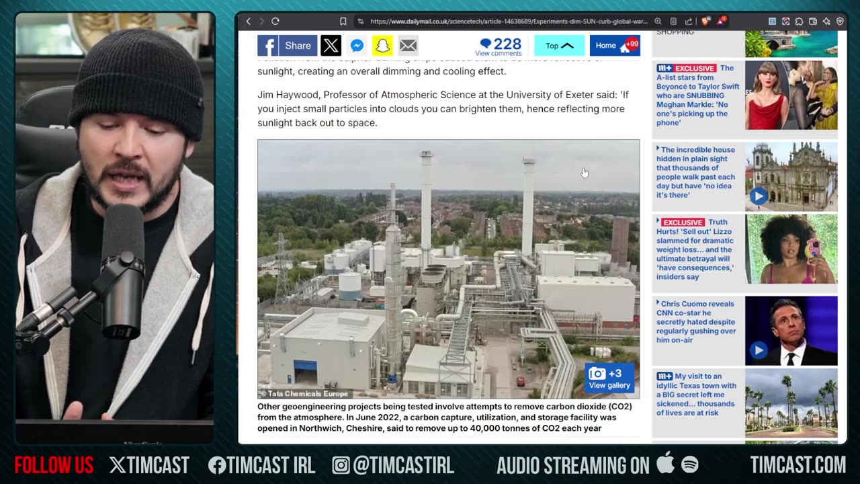Screen dimensions: 860x484
Task: Play video on Chris Cuomo thumbnail
Action: pyautogui.click(x=759, y=350)
